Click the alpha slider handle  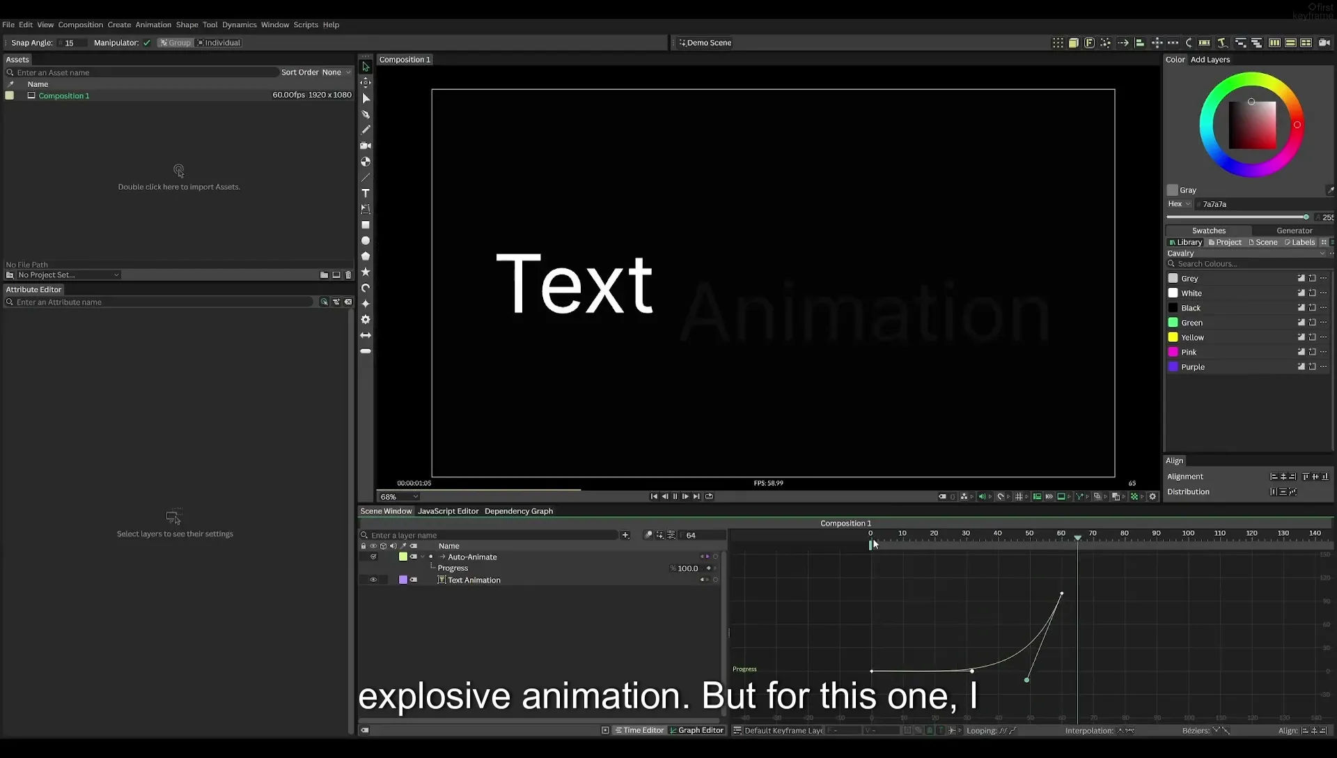(x=1306, y=217)
